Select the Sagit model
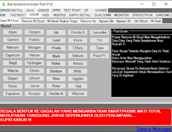 [x=13, y=63]
